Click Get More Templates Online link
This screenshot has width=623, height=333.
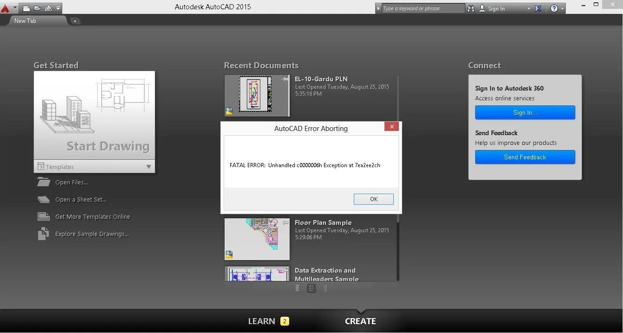click(x=93, y=217)
